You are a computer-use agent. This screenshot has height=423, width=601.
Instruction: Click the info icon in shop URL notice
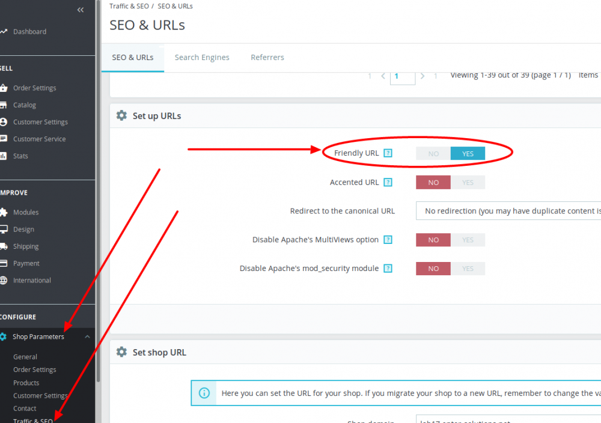[204, 393]
